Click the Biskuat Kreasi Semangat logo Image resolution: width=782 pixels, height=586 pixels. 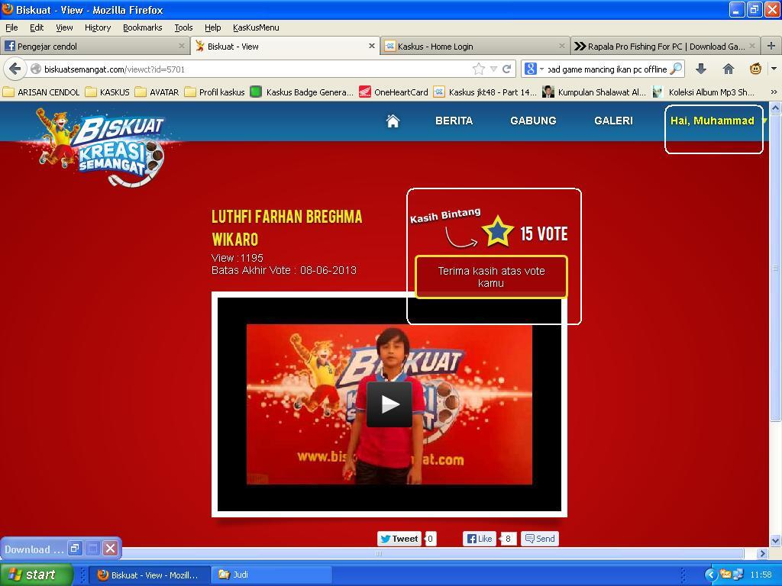(101, 147)
